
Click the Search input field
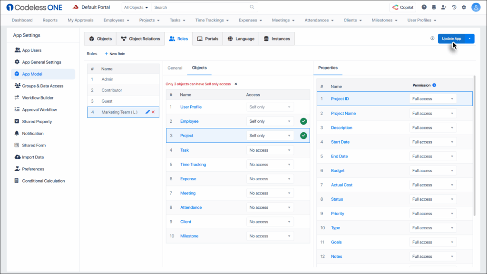pyautogui.click(x=200, y=7)
